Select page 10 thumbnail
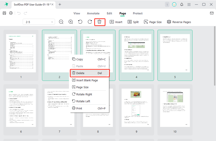This screenshot has width=216, height=141. [x=175, y=110]
